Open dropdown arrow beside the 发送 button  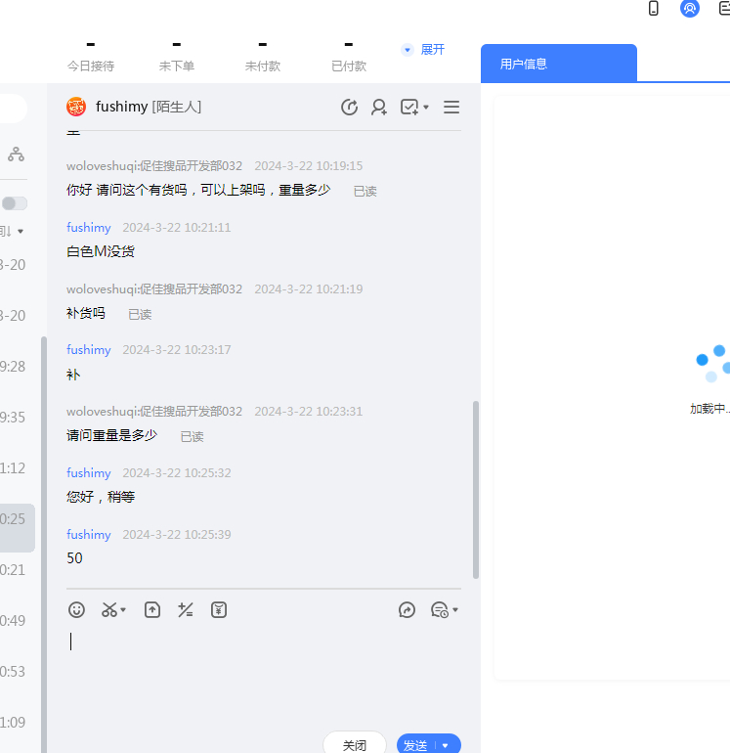click(446, 745)
